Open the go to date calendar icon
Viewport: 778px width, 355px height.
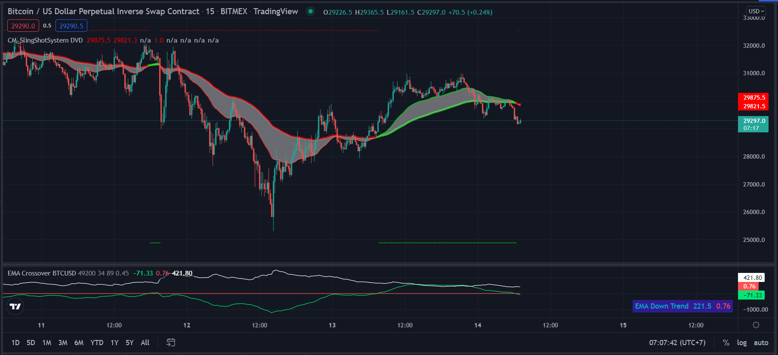pos(171,343)
